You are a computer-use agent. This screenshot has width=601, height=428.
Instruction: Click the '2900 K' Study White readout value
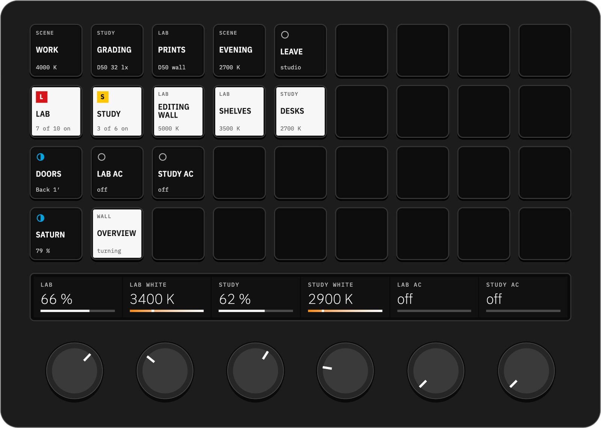pyautogui.click(x=331, y=299)
